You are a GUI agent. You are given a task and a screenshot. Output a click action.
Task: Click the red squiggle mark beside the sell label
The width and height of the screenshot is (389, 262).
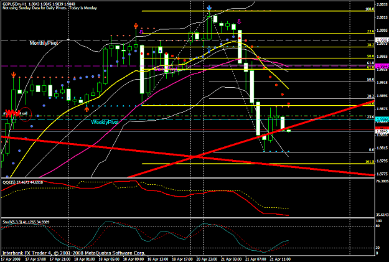point(12,113)
